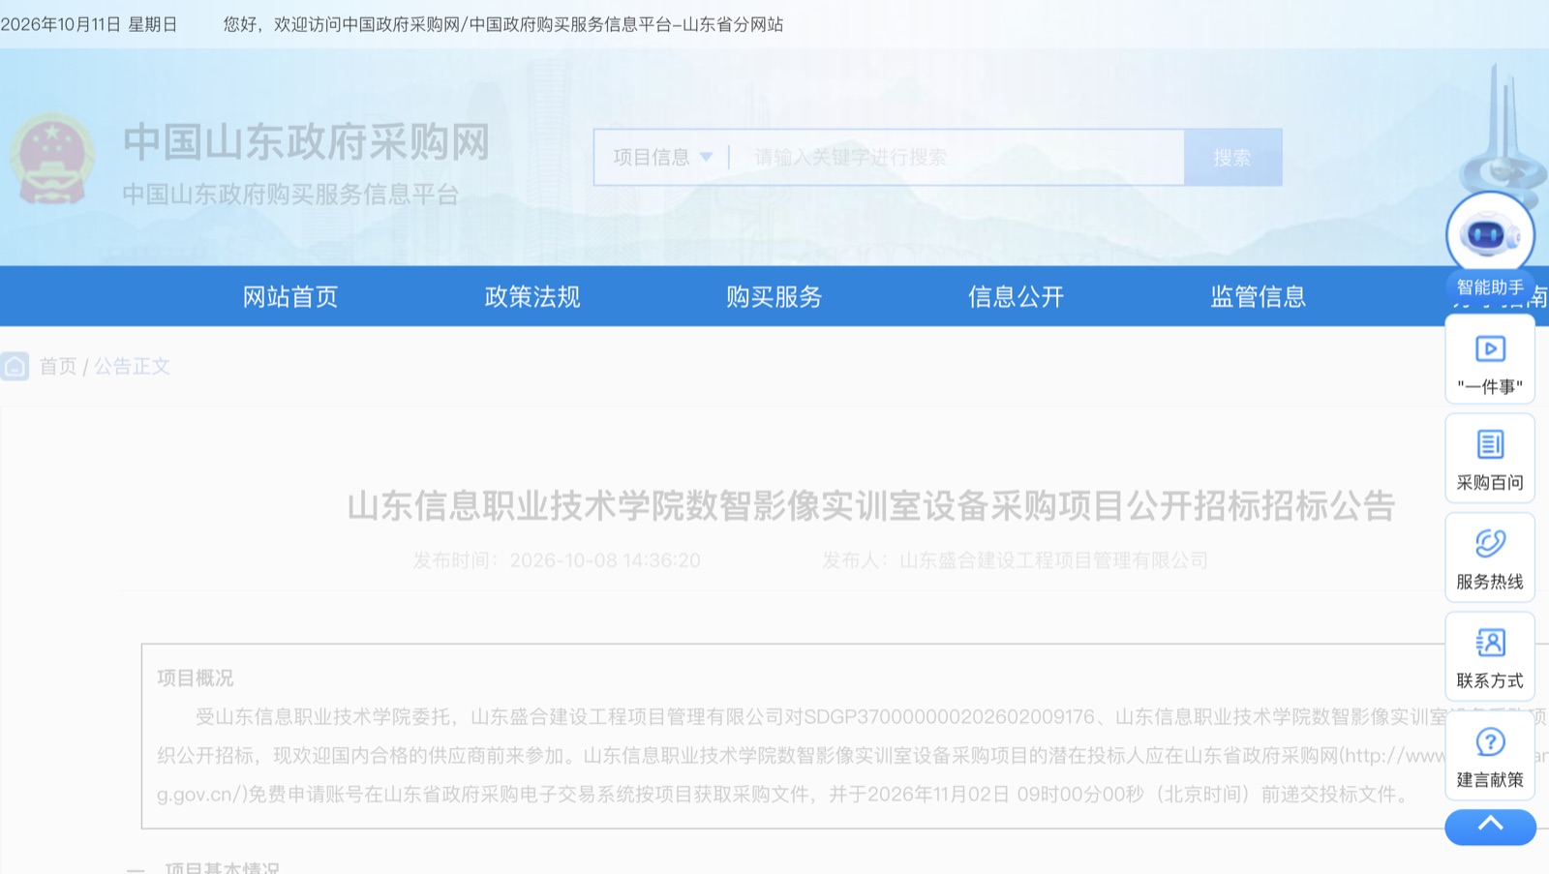Open the "一件事" video icon panel

1490,360
